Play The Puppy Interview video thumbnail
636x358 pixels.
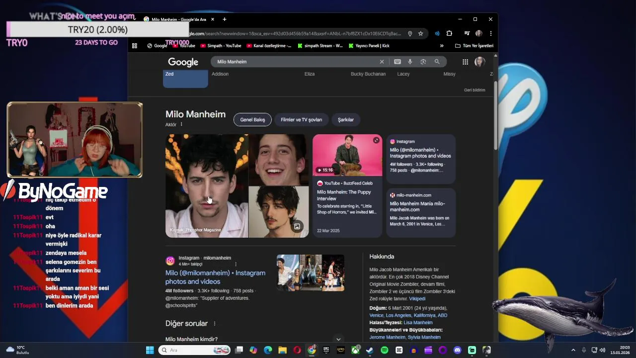(x=347, y=155)
